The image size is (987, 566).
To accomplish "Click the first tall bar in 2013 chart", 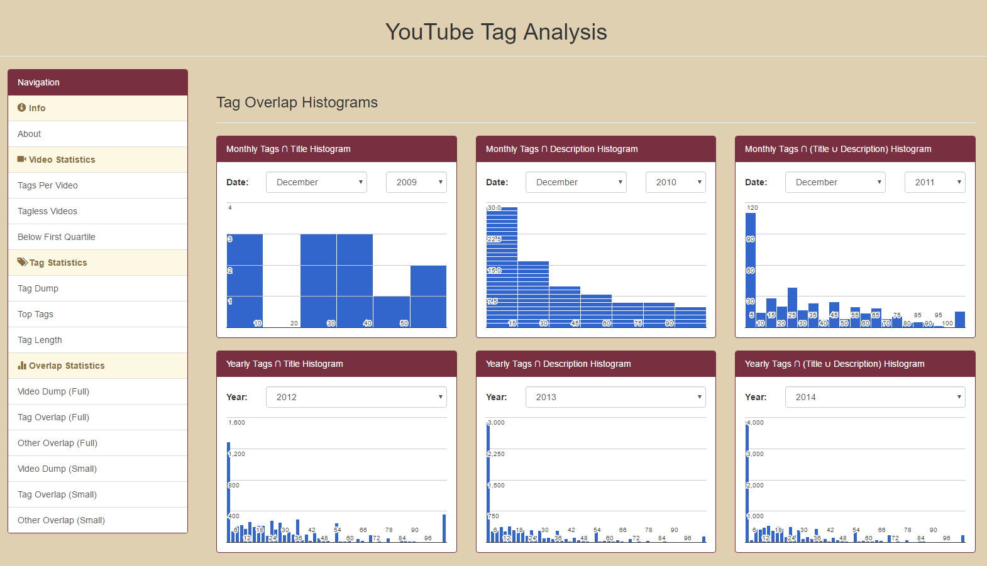I will coord(488,482).
